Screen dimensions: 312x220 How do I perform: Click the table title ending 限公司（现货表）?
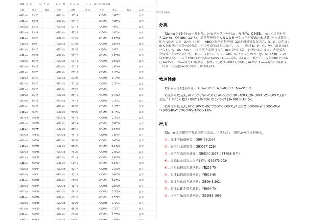(x=103, y=4)
